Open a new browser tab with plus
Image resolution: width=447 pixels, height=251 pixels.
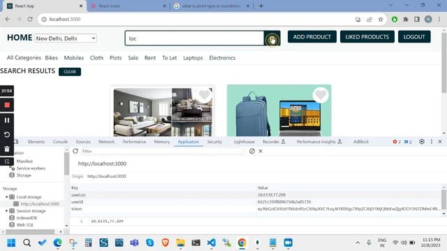pyautogui.click(x=261, y=6)
